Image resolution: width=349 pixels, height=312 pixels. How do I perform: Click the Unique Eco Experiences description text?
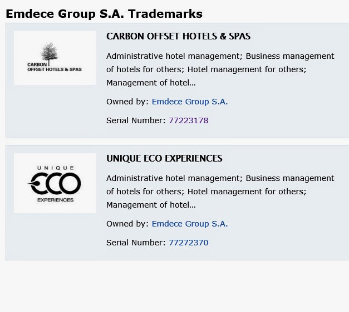(x=220, y=192)
